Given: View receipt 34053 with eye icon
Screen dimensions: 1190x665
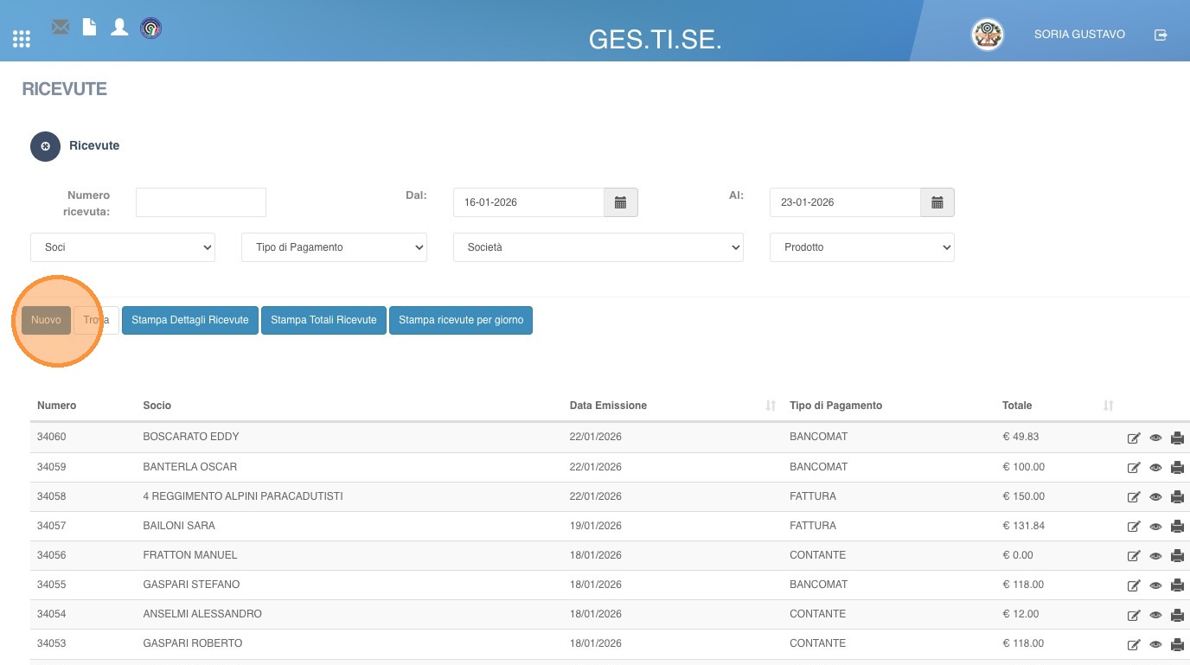Looking at the screenshot, I should 1155,645.
